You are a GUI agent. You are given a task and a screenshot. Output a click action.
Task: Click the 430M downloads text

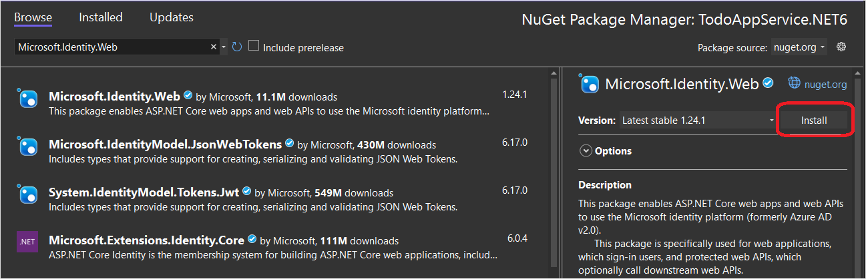click(395, 144)
